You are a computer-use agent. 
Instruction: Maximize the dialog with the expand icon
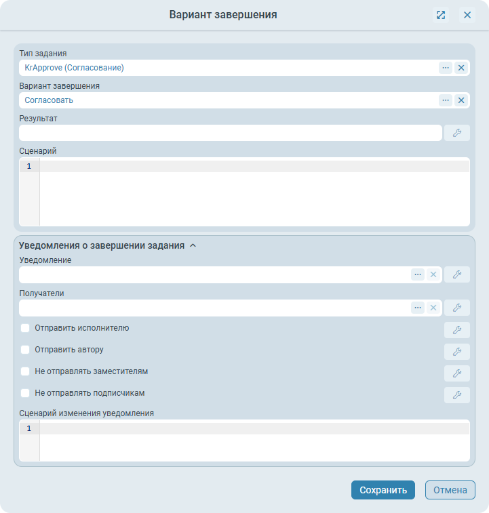tap(441, 15)
